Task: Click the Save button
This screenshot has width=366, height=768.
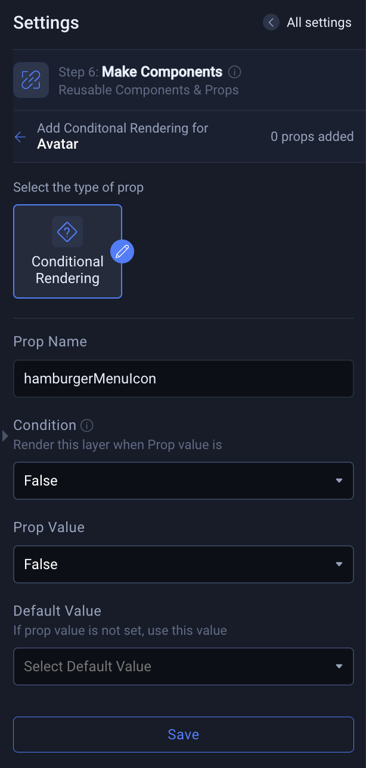Action: 183,734
